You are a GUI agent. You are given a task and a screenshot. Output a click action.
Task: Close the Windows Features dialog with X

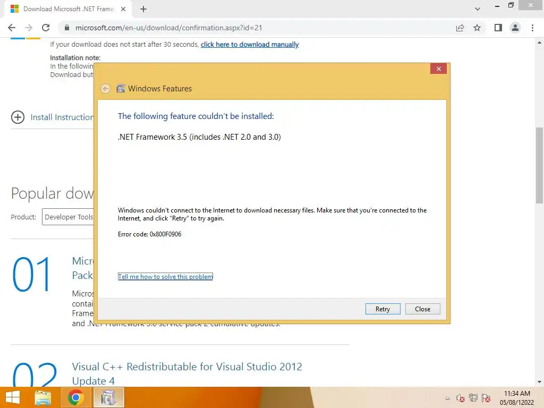[x=438, y=69]
